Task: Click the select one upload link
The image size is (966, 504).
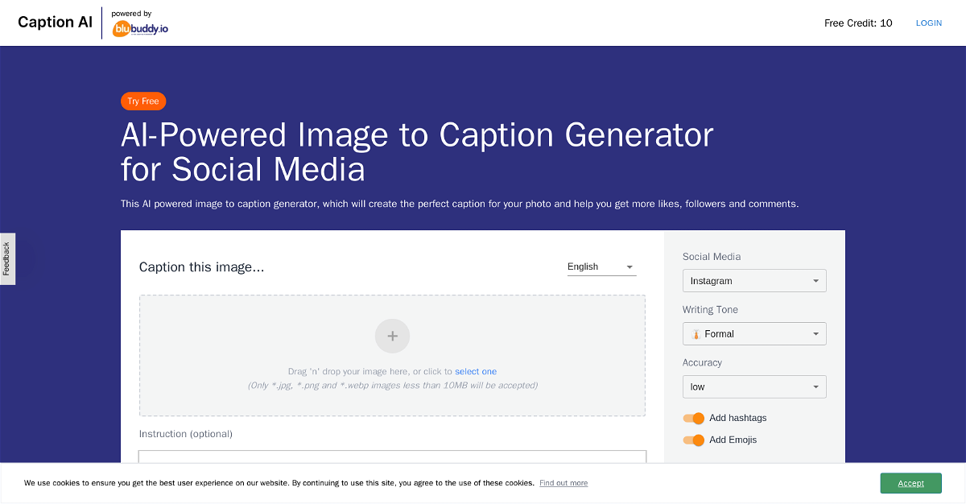Action: coord(476,372)
